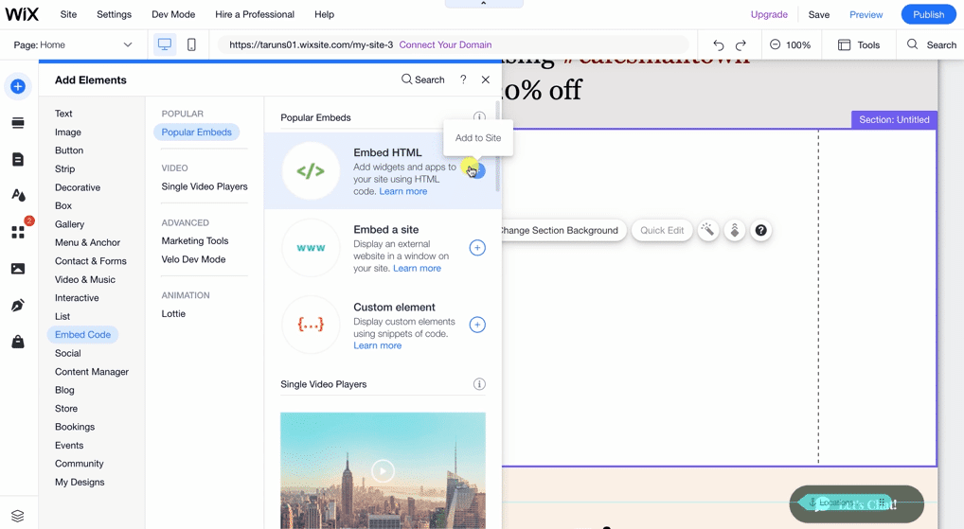
Task: Switch to mobile view editor
Action: [191, 44]
